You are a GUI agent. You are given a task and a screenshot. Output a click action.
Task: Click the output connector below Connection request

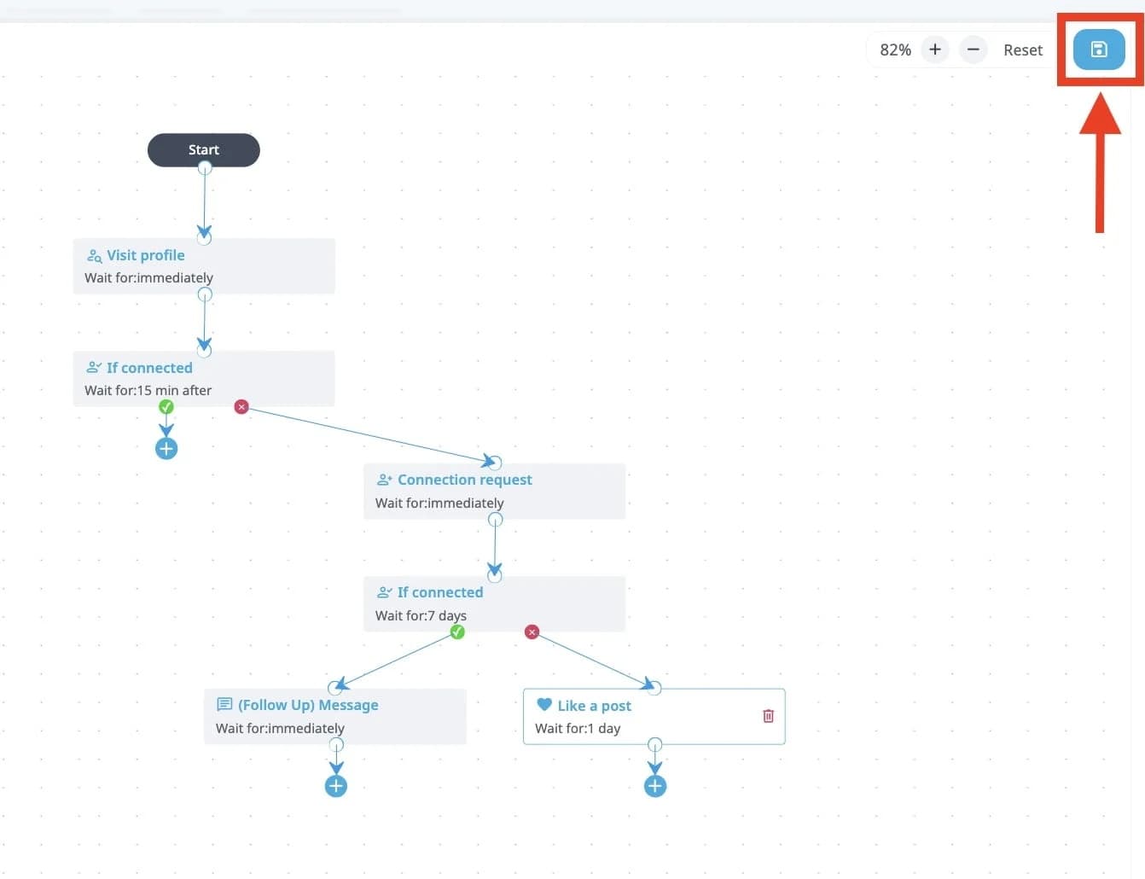tap(496, 520)
